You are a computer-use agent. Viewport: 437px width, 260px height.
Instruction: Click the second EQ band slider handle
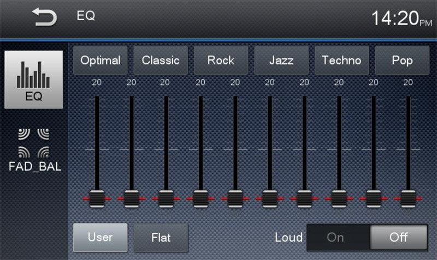tap(131, 199)
